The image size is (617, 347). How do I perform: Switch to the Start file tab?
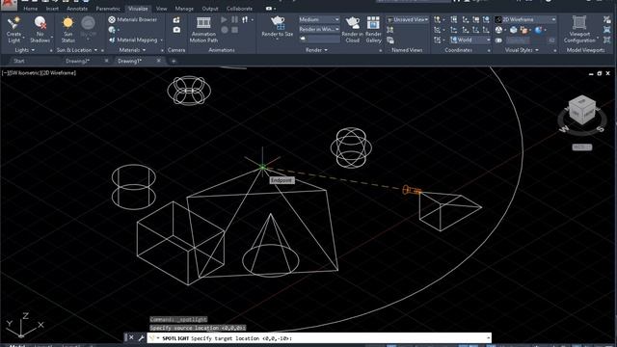pos(19,61)
